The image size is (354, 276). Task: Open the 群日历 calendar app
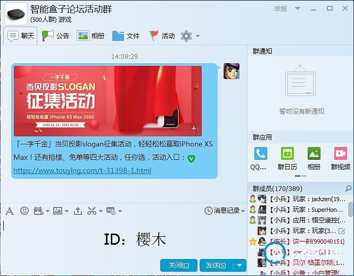click(x=287, y=153)
